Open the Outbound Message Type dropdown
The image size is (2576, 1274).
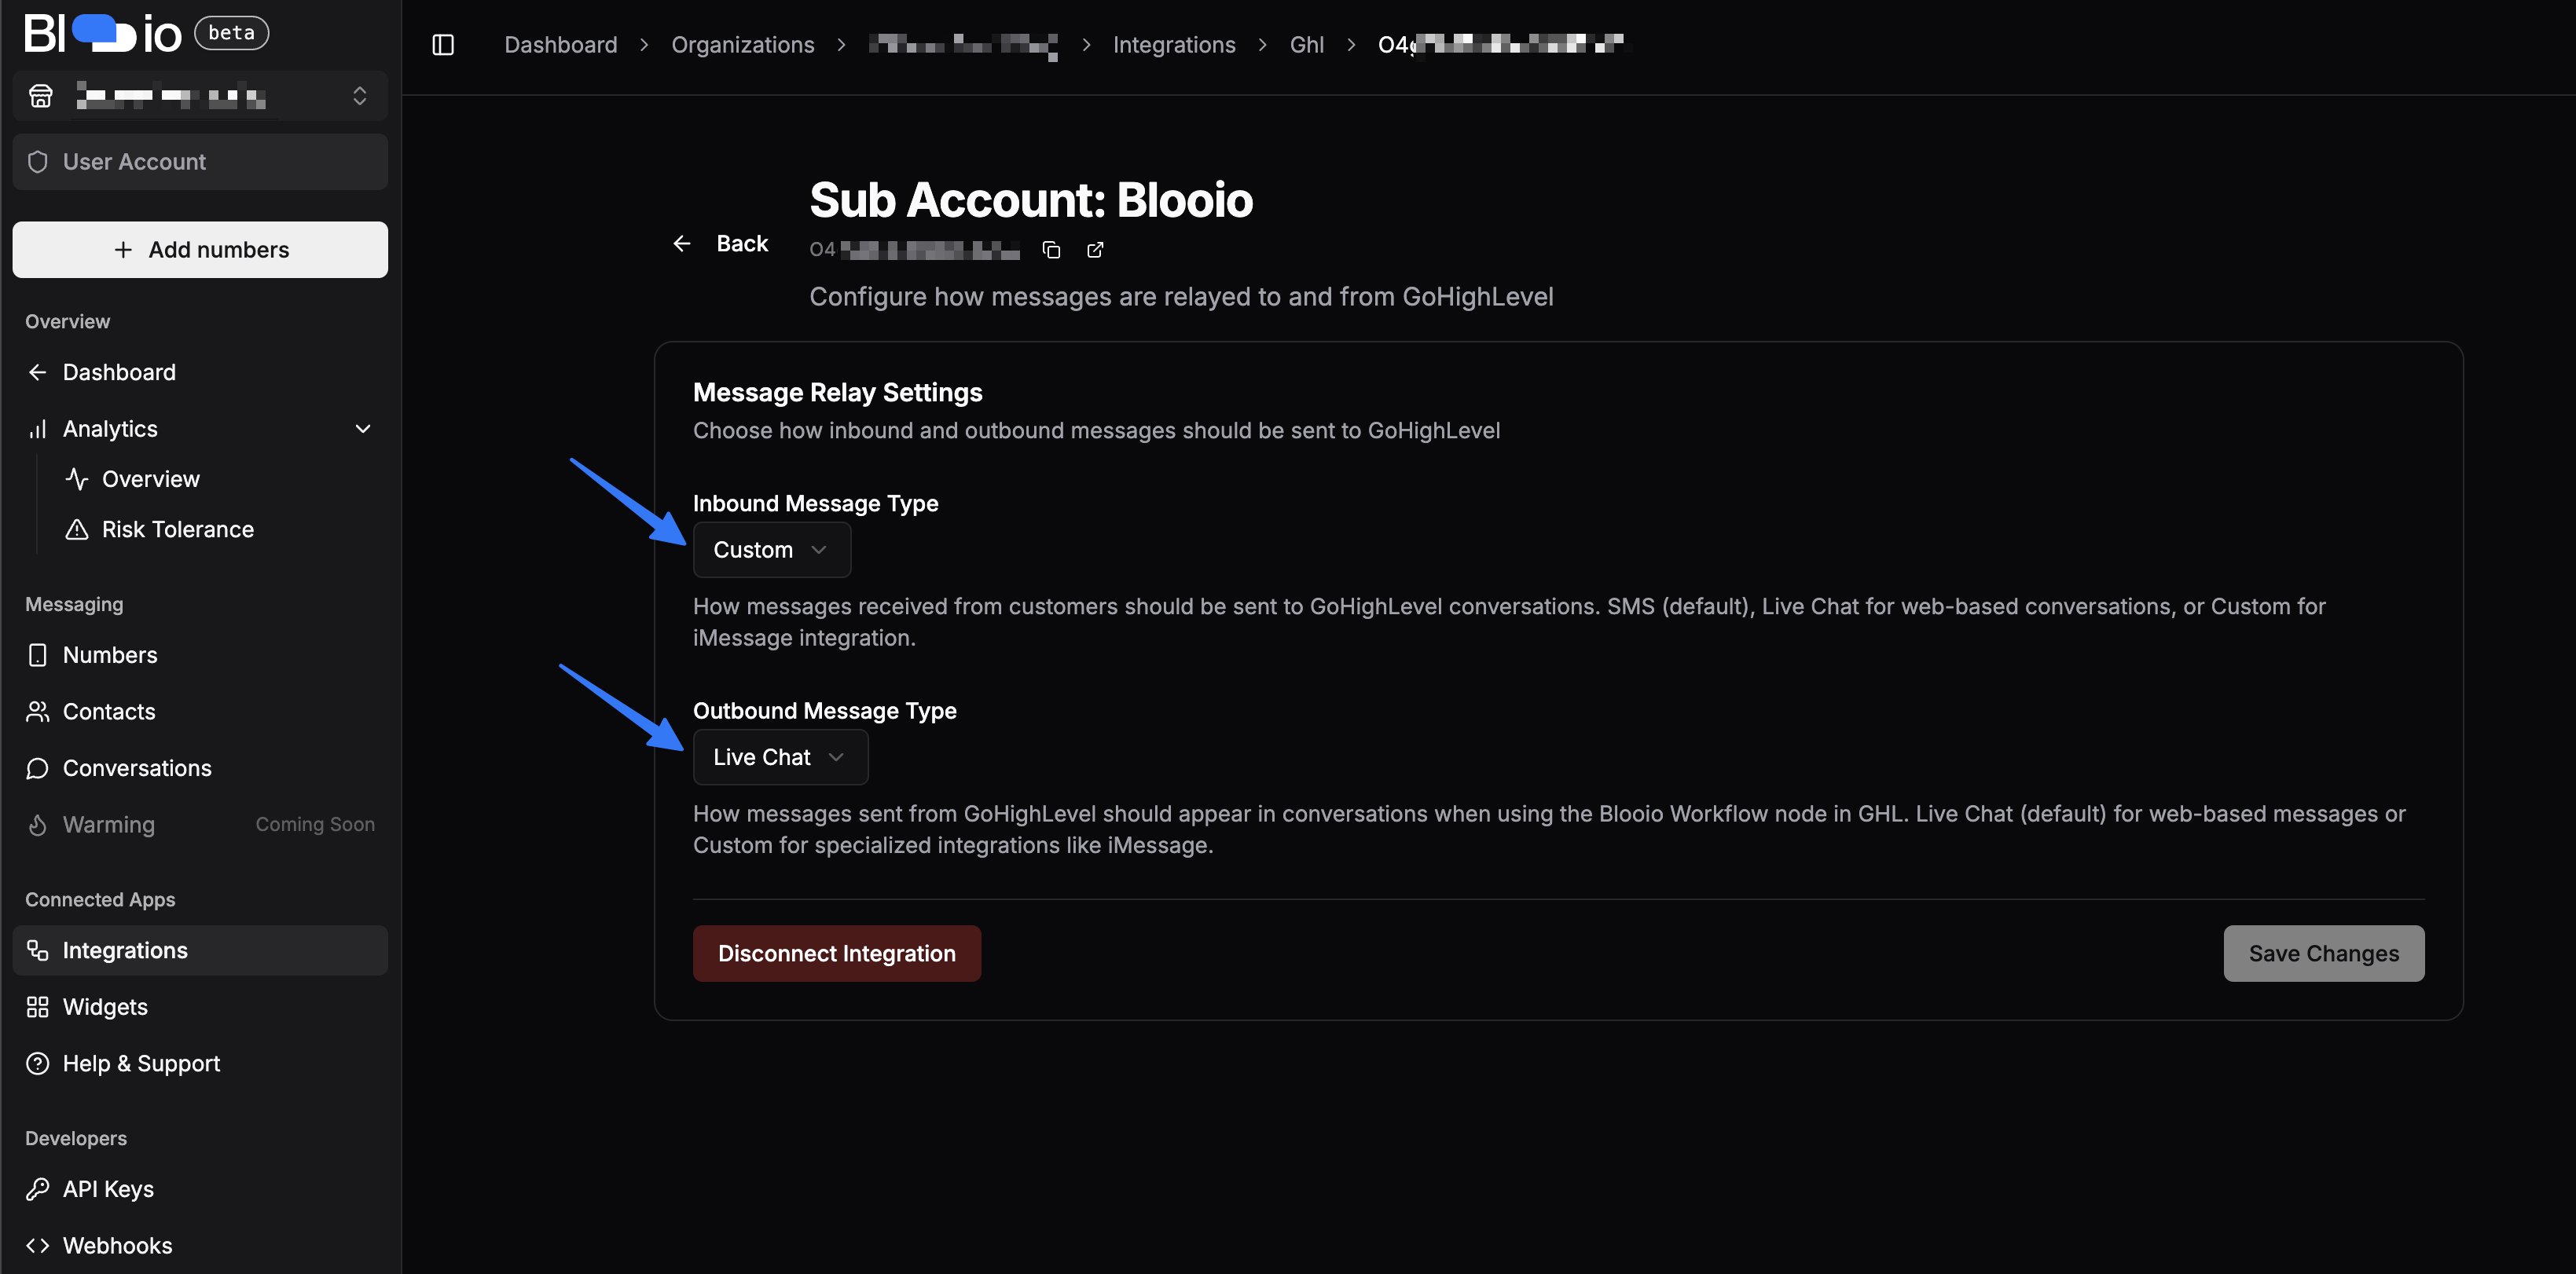point(780,756)
